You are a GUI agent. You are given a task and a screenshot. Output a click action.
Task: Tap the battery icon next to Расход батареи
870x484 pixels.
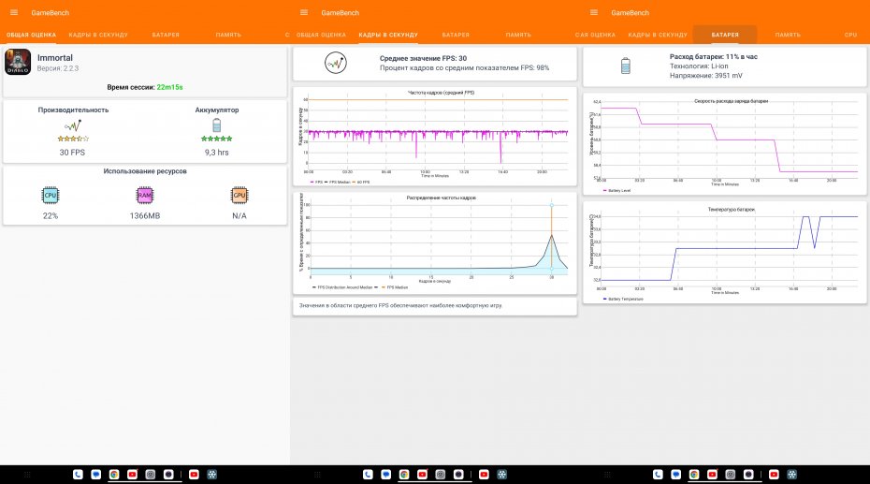pyautogui.click(x=626, y=65)
